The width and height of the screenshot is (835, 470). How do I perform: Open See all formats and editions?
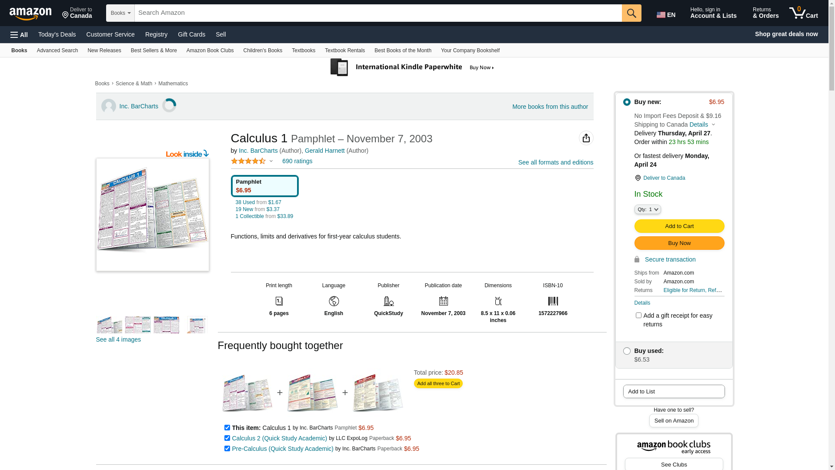pyautogui.click(x=555, y=162)
